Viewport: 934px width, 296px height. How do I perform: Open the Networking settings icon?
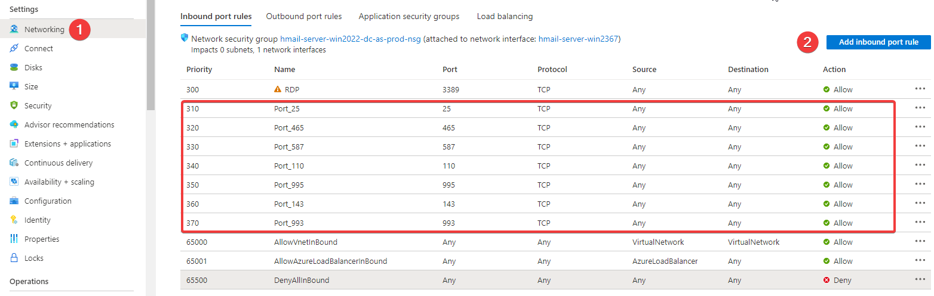pos(14,29)
